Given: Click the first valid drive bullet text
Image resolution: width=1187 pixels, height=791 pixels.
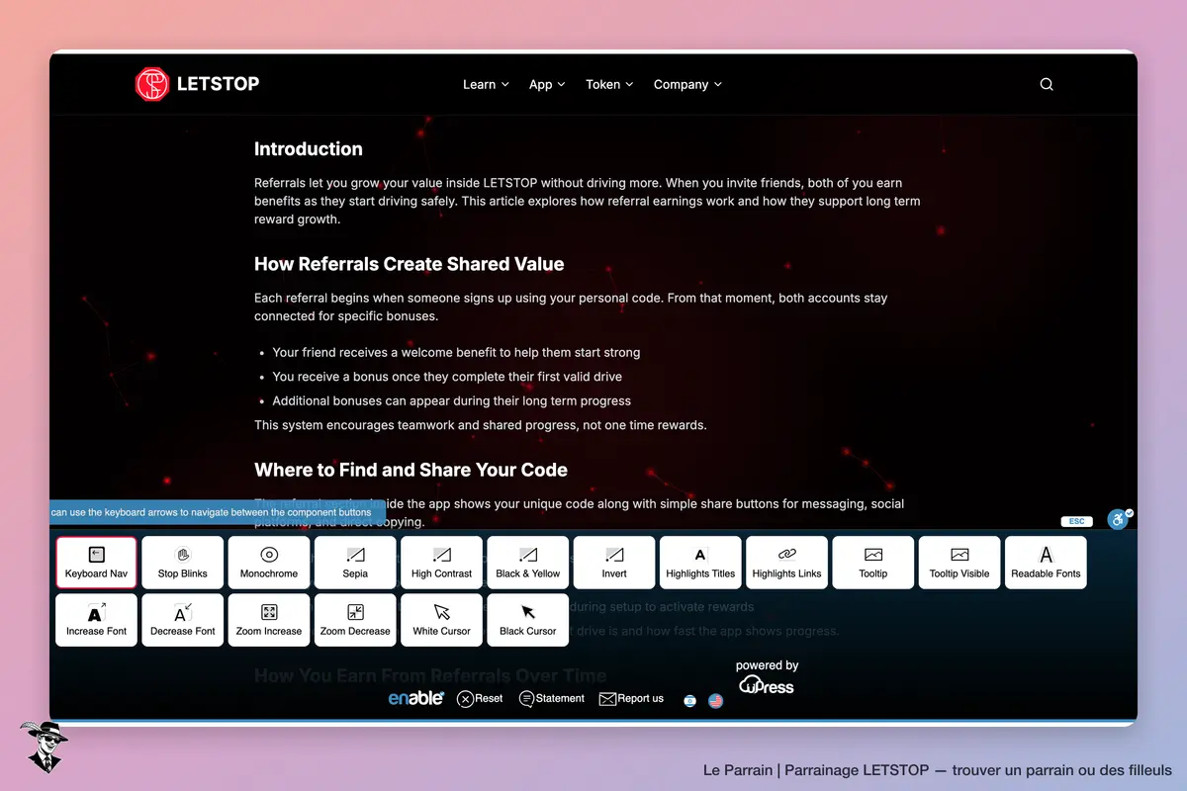Looking at the screenshot, I should tap(447, 377).
